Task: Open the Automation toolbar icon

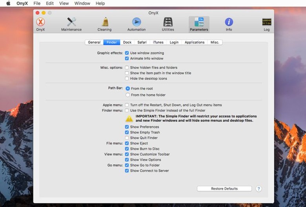Action: [136, 23]
